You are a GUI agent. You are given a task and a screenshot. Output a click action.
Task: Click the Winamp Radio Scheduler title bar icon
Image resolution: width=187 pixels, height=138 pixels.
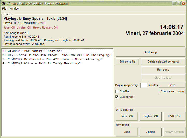click(3, 3)
